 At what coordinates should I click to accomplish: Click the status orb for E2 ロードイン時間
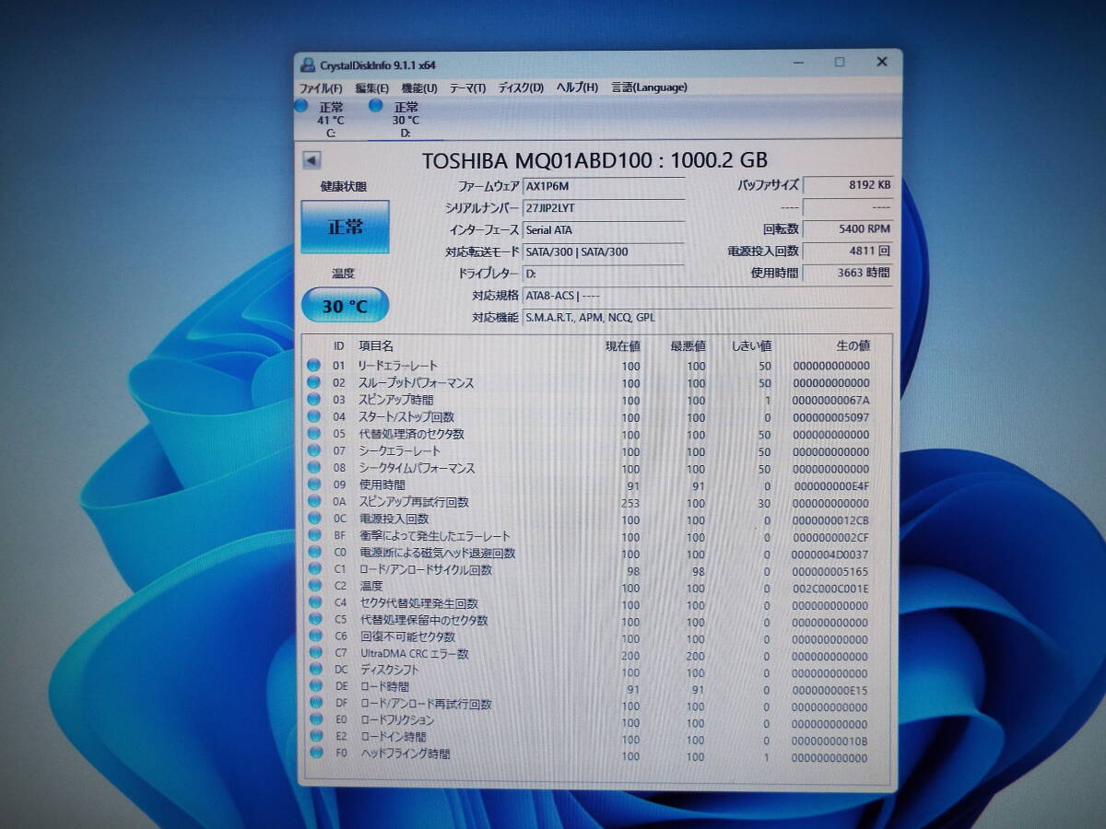pos(316,737)
